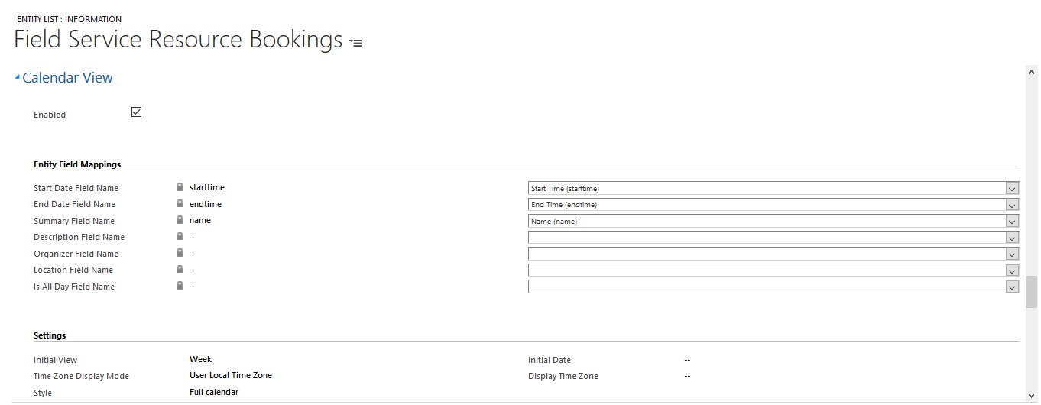Open the Name (name) summary dropdown
This screenshot has width=1041, height=405.
[773, 221]
